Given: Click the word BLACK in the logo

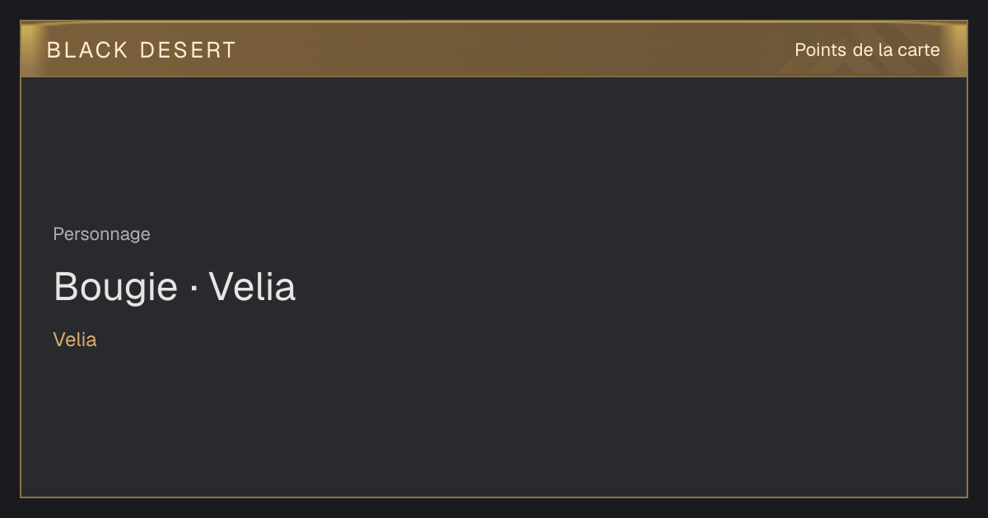Looking at the screenshot, I should 88,50.
